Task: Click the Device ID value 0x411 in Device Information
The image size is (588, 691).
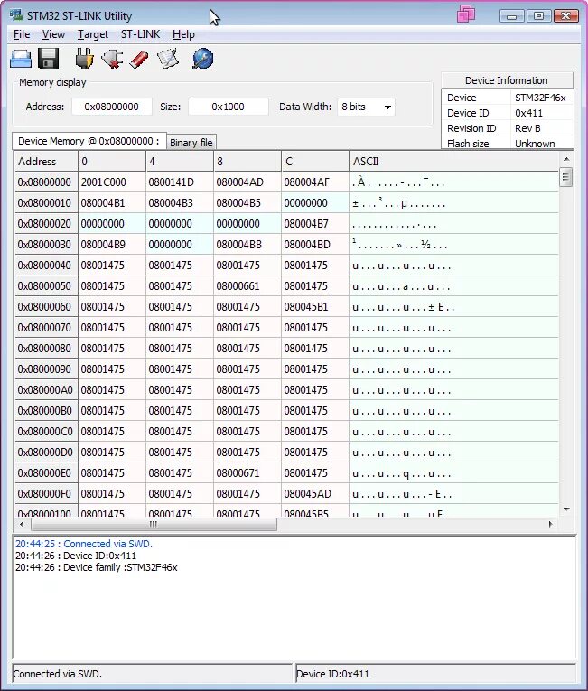Action: (529, 113)
